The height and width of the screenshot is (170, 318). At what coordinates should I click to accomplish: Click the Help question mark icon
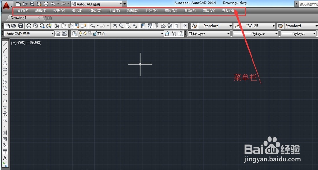(x=185, y=26)
